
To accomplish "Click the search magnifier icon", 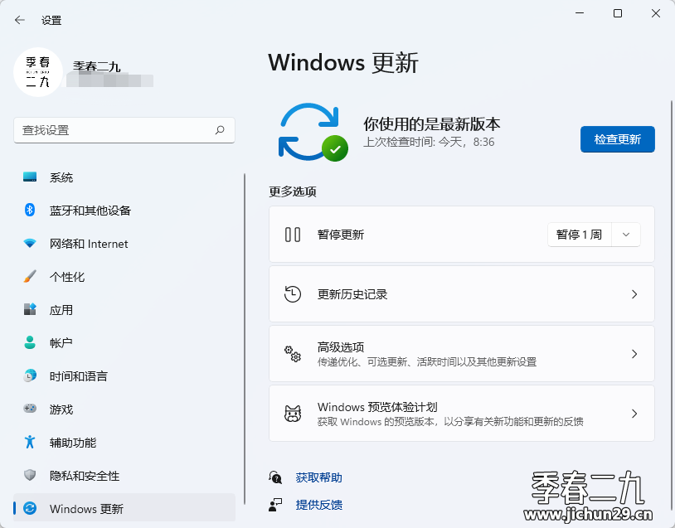I will [x=220, y=130].
